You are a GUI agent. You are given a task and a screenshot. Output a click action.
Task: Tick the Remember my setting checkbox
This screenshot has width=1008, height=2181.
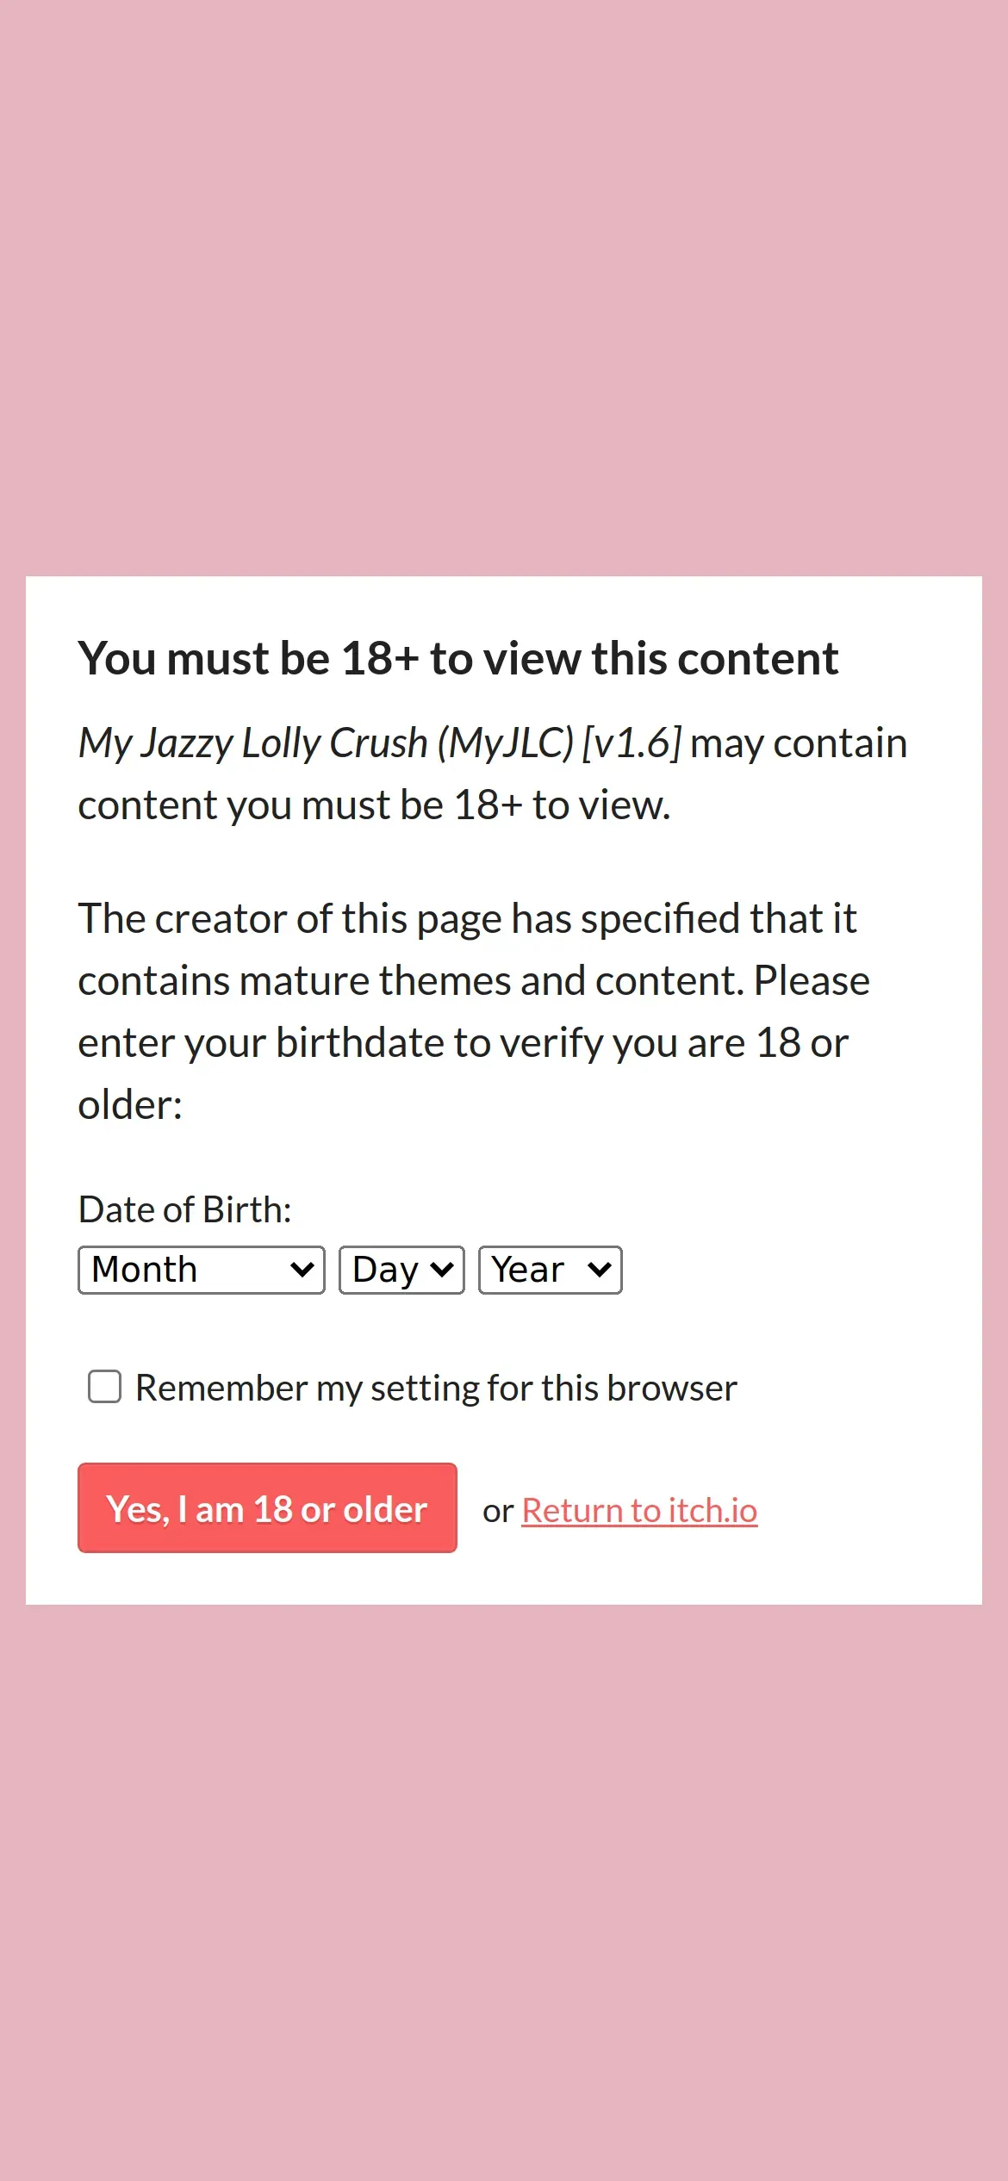click(x=104, y=1387)
